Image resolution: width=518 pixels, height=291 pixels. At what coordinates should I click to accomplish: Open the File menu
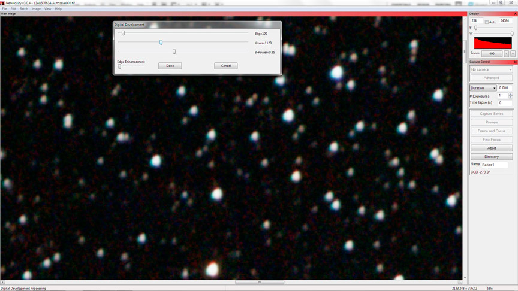click(4, 9)
